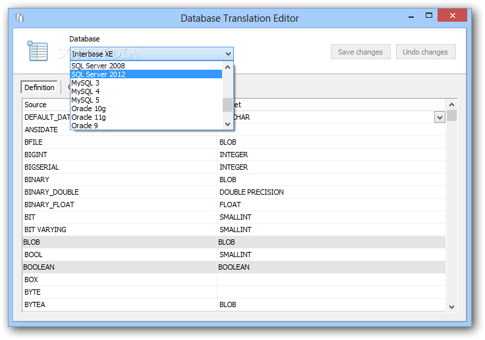
Task: Pick Oracle 10g from the dropdown list
Action: coord(146,109)
